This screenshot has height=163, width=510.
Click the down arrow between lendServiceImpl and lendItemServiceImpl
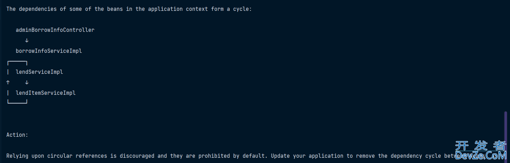pos(27,83)
